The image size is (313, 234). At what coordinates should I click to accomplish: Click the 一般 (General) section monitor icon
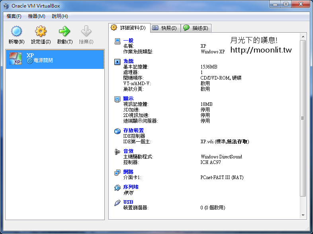(117, 41)
